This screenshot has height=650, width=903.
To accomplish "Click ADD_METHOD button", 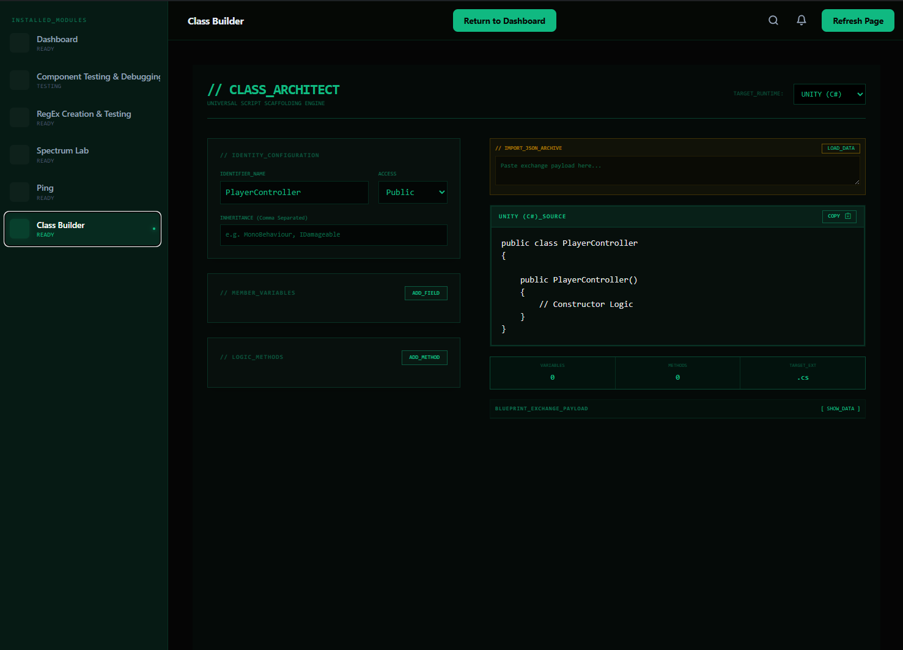I will pos(424,357).
